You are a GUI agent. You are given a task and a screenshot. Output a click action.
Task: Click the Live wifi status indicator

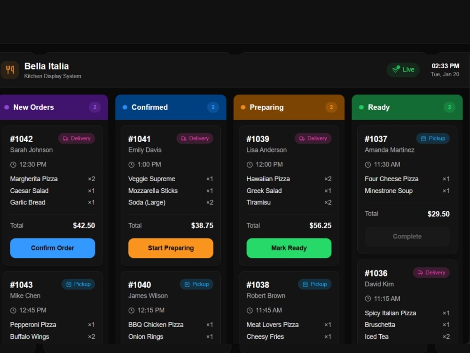tap(403, 70)
